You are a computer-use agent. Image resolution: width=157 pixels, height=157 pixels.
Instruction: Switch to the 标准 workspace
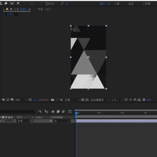point(131,4)
